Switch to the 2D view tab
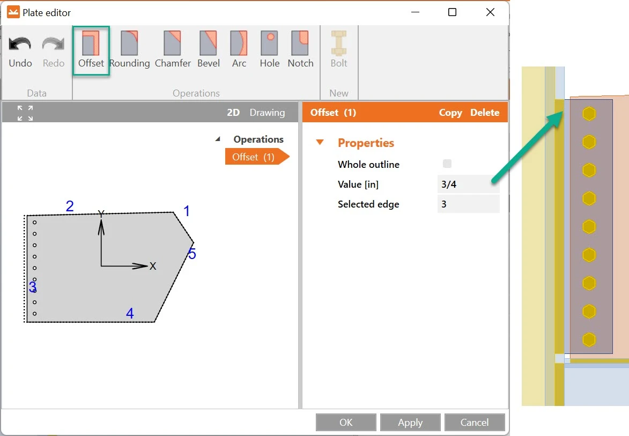 pos(233,112)
